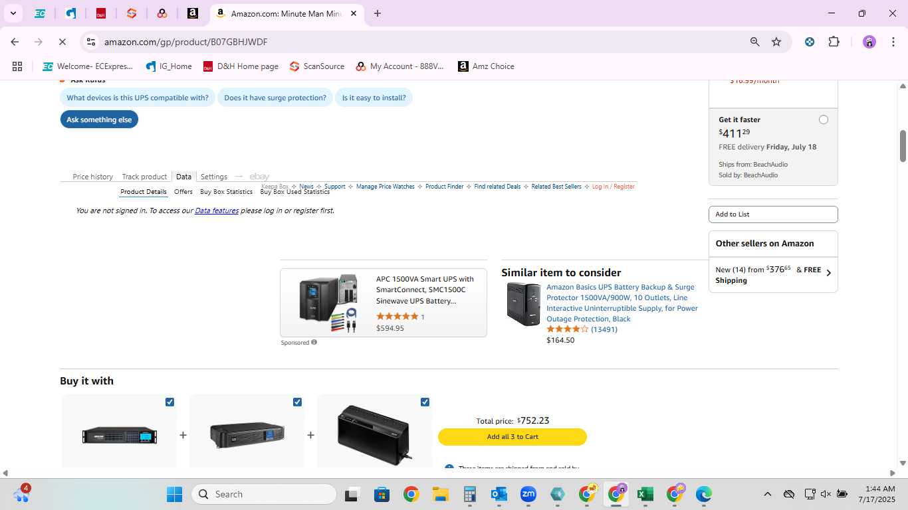Viewport: 908px width, 510px height.
Task: Close the Amazon Minute Man tab
Action: click(x=354, y=13)
